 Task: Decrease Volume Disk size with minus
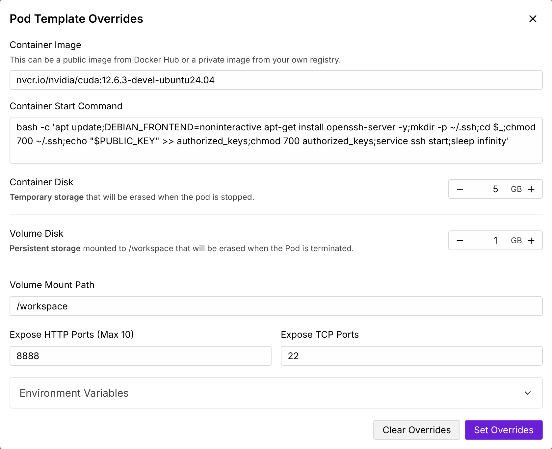pyautogui.click(x=460, y=241)
